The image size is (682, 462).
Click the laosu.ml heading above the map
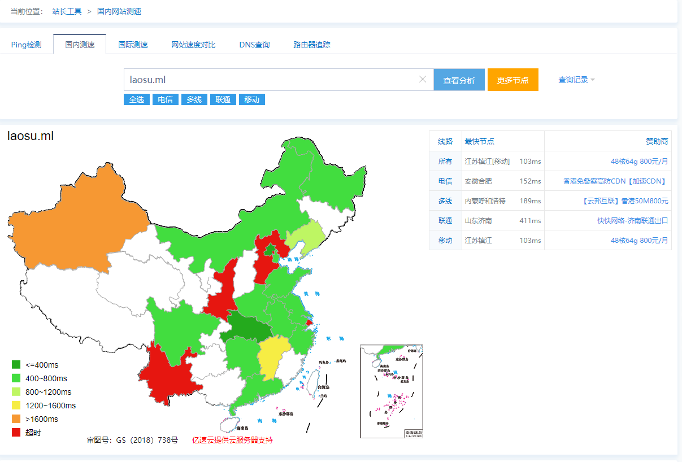(31, 136)
